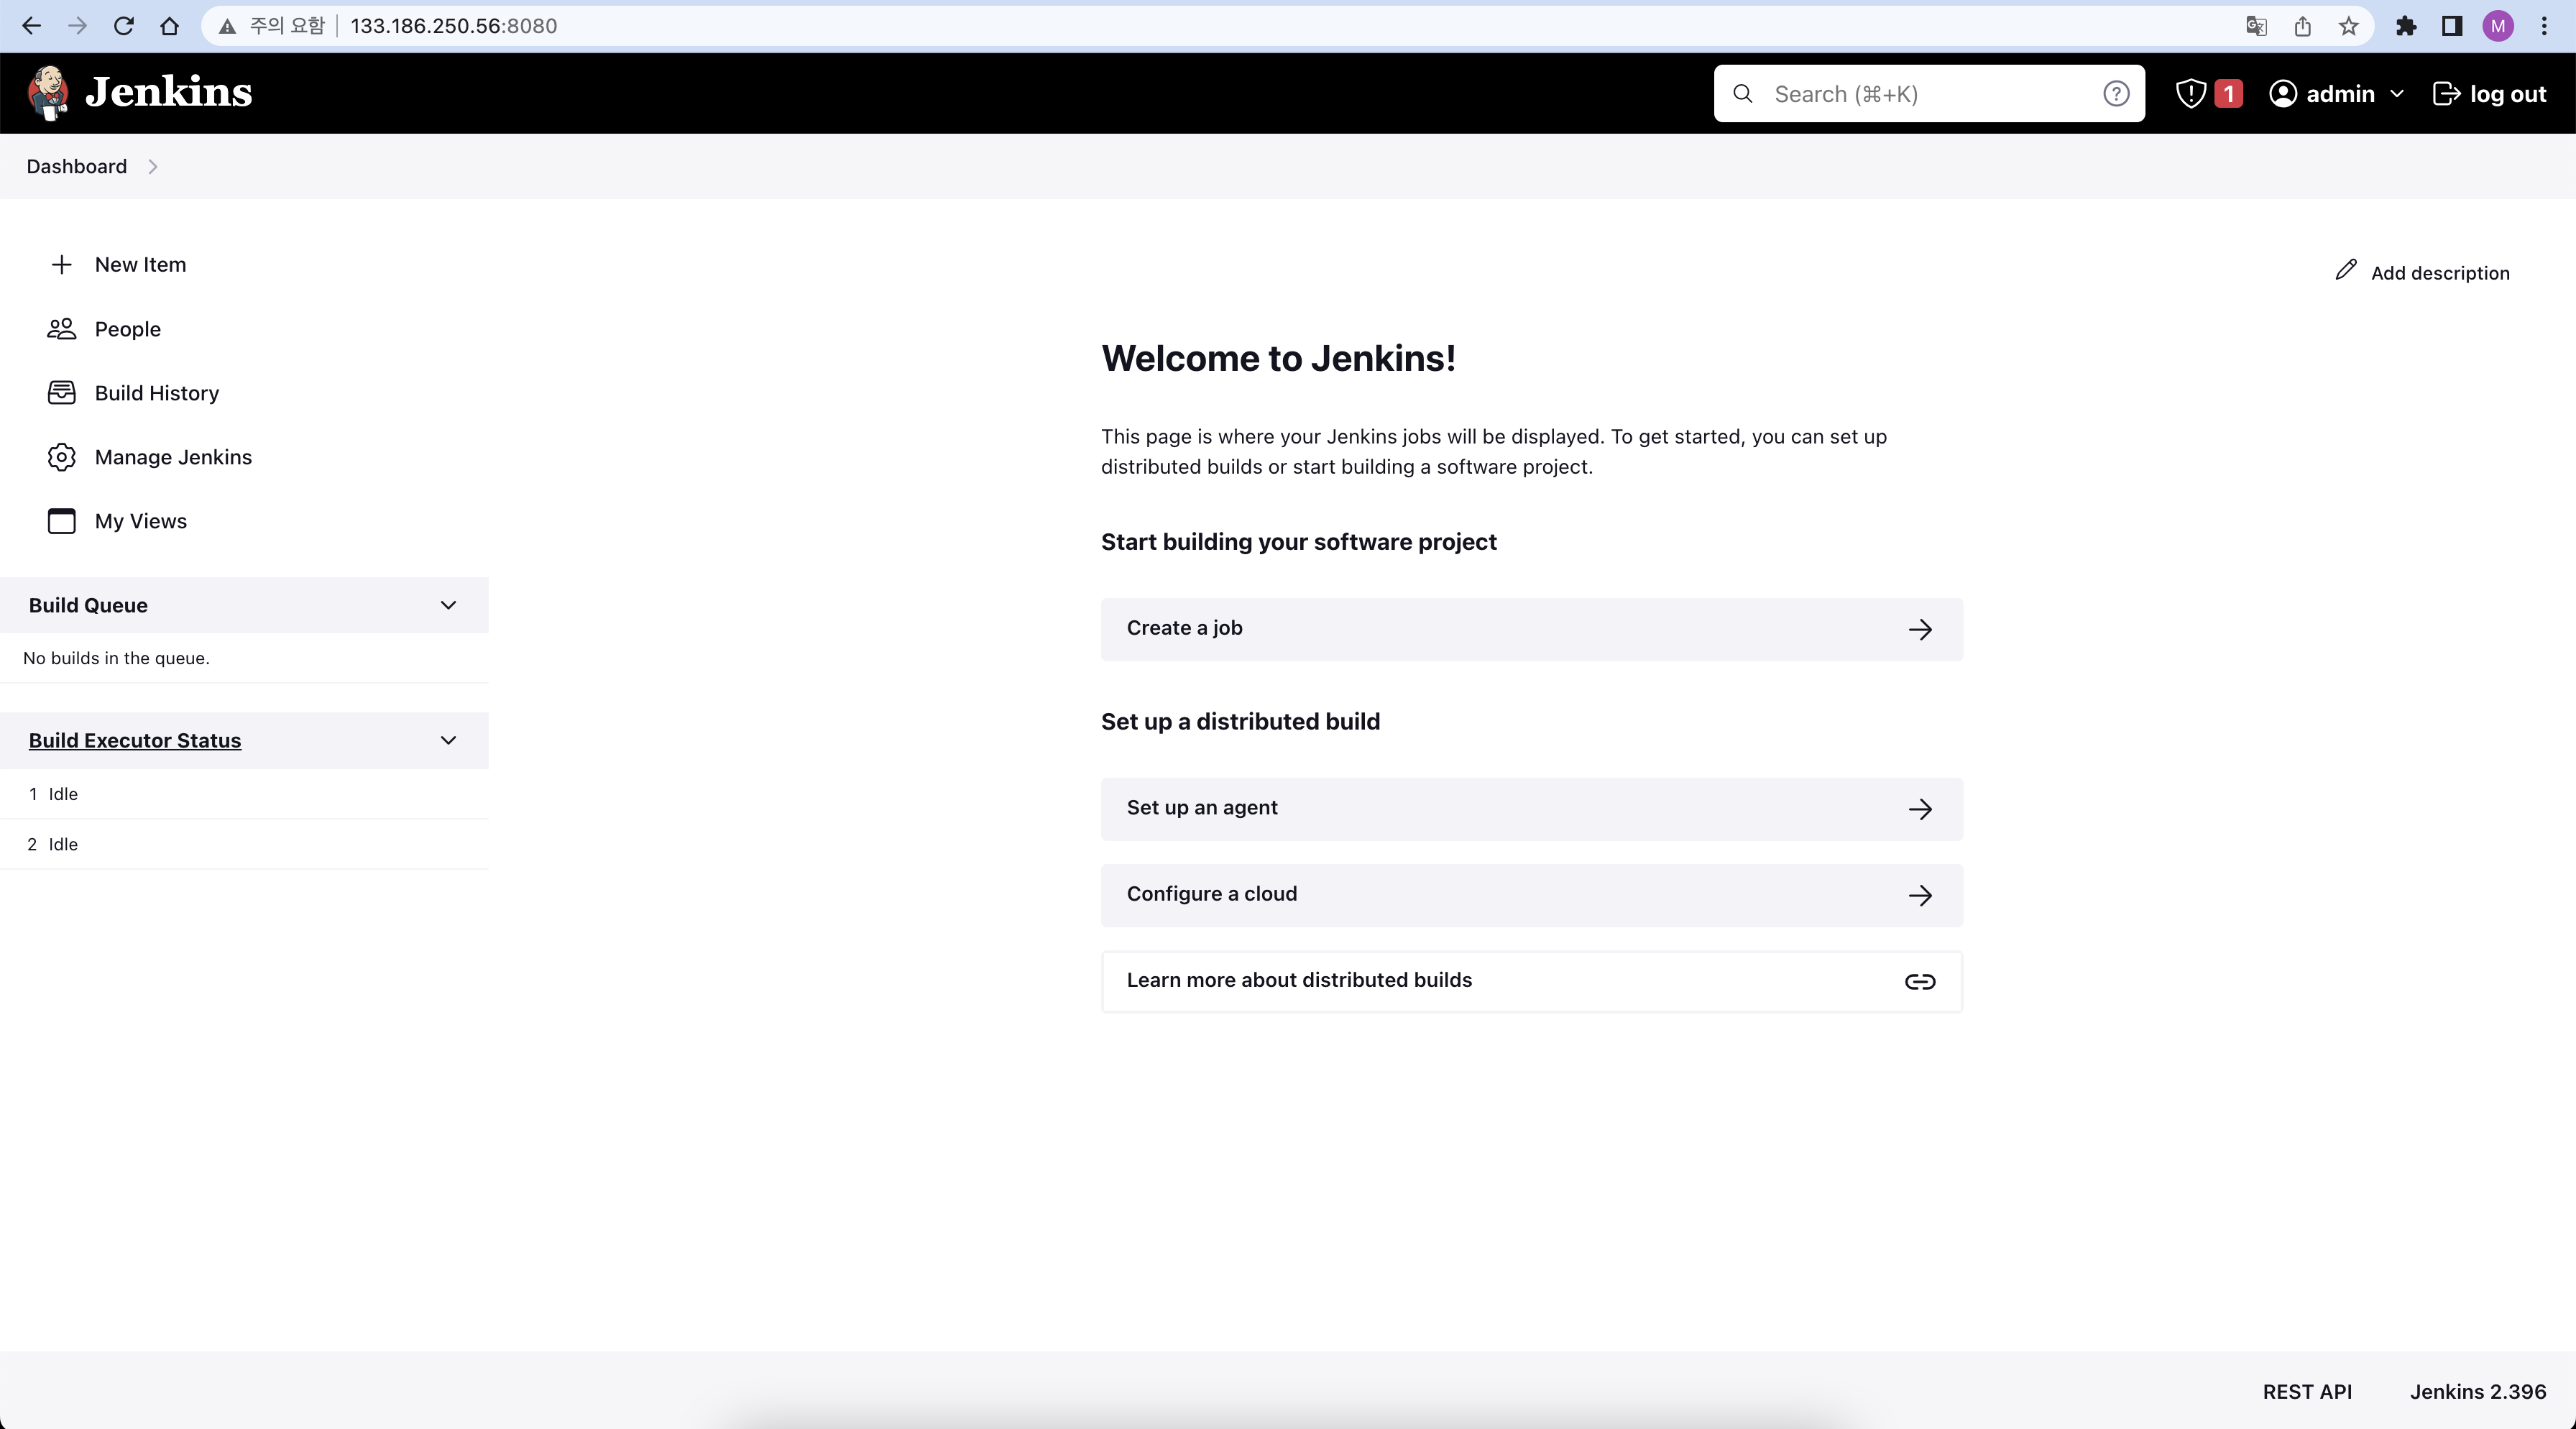2576x1429 pixels.
Task: Click the Jenkins butler logo icon
Action: [x=48, y=93]
